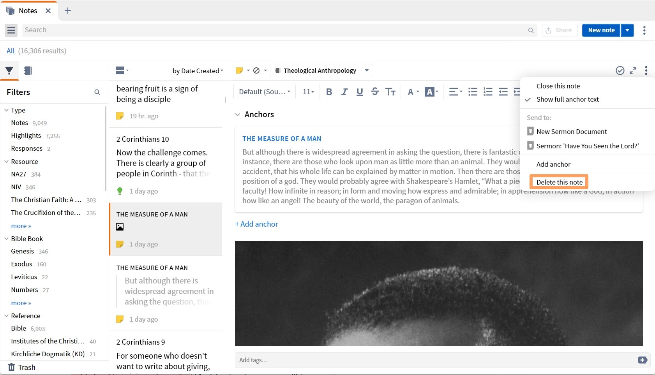Screen dimensions: 655x375
Task: Click the decrease indent icon
Action: pos(503,92)
